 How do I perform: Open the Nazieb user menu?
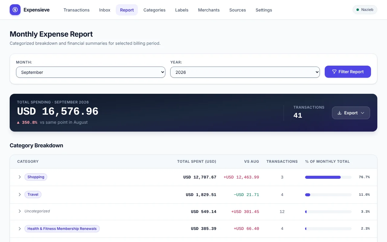pos(365,10)
